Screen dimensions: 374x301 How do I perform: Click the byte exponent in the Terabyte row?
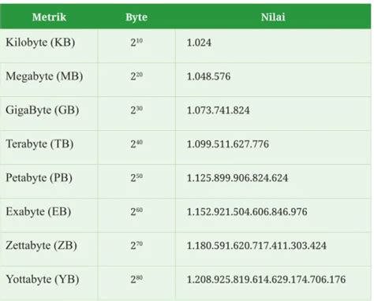137,143
